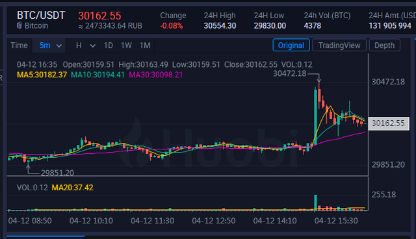Click the Bitcoin coin icon under BTC/USDT
Screen dimensions: 416x239
coord(19,26)
